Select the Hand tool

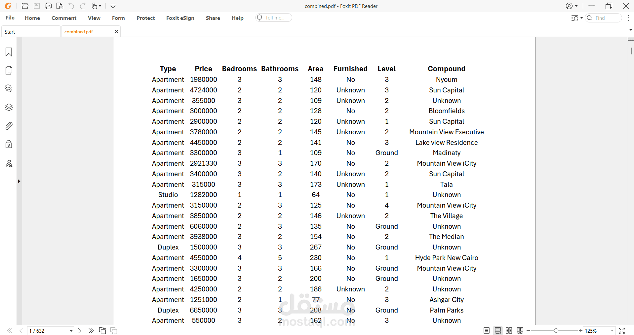click(95, 6)
